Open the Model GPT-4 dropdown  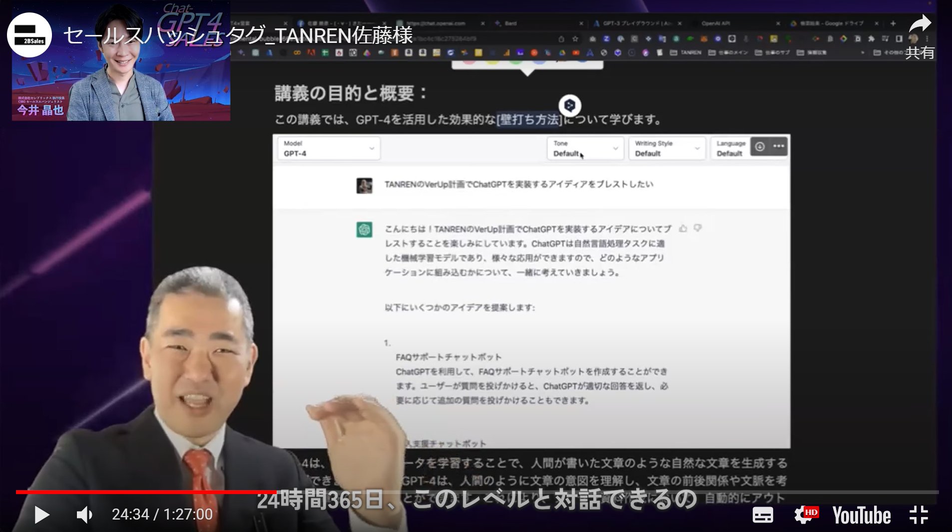coord(329,149)
